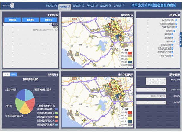The height and width of the screenshot is (133, 182).
Task: Toggle 已转换存量用地面积 blue legend entry
Action: 47,109
